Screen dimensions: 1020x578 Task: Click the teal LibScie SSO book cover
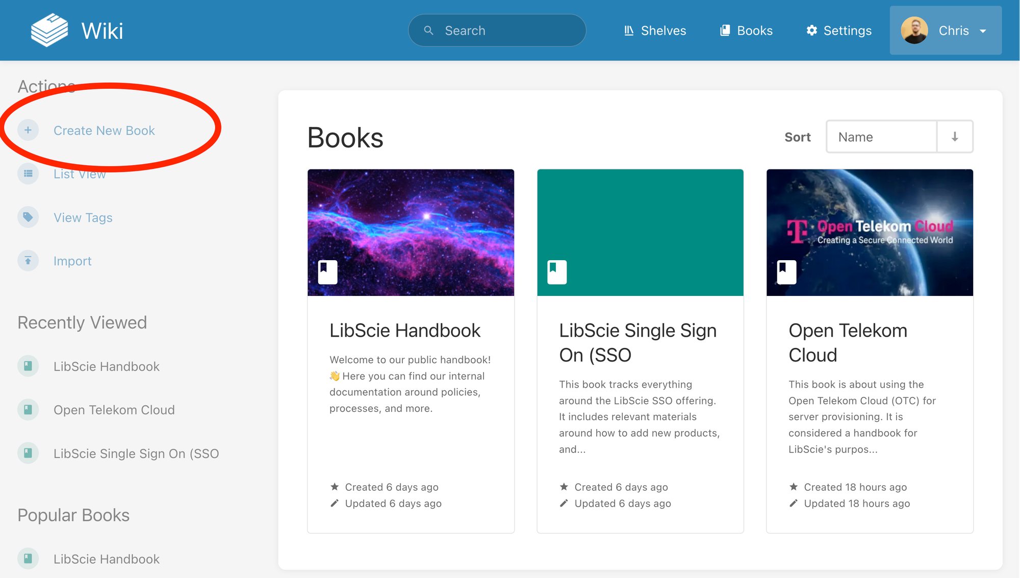click(640, 232)
